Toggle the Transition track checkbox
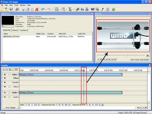 point(3,82)
